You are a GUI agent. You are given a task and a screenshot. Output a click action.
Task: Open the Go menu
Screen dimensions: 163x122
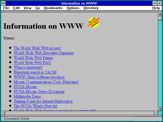(38, 8)
